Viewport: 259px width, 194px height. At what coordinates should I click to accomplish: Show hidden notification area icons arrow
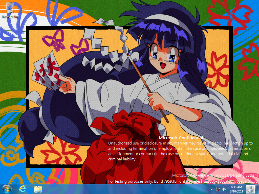211,189
